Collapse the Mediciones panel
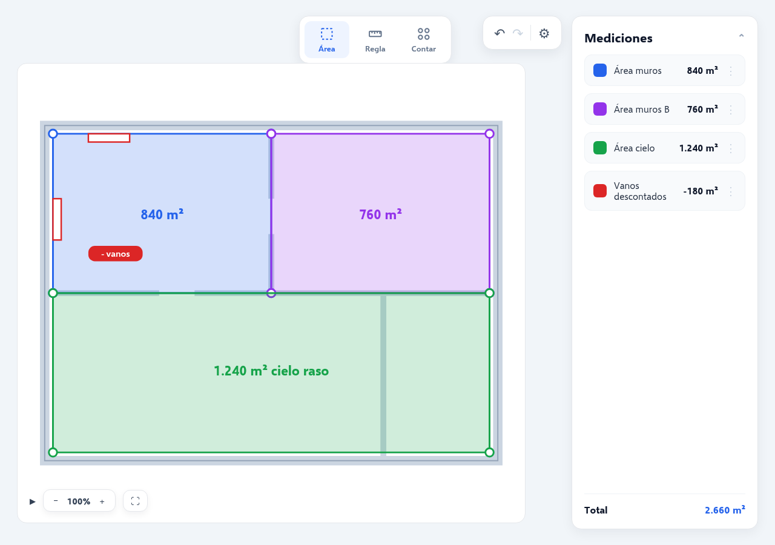 coord(741,38)
